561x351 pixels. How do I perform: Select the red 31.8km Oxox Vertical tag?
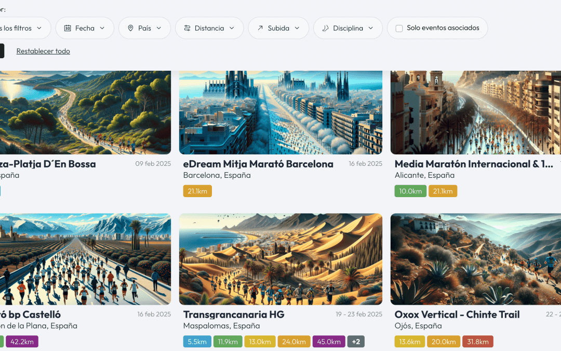pyautogui.click(x=478, y=342)
